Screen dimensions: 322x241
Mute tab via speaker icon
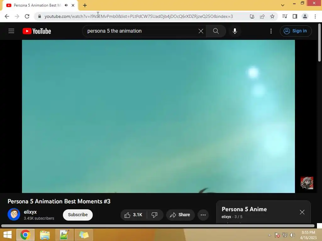[x=66, y=5]
